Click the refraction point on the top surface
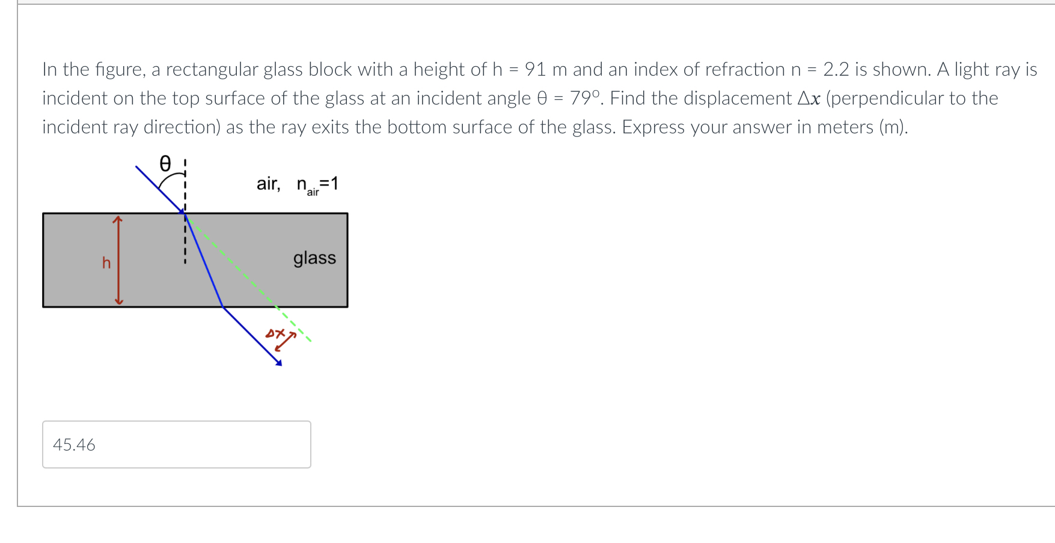The height and width of the screenshot is (543, 1055). [183, 214]
